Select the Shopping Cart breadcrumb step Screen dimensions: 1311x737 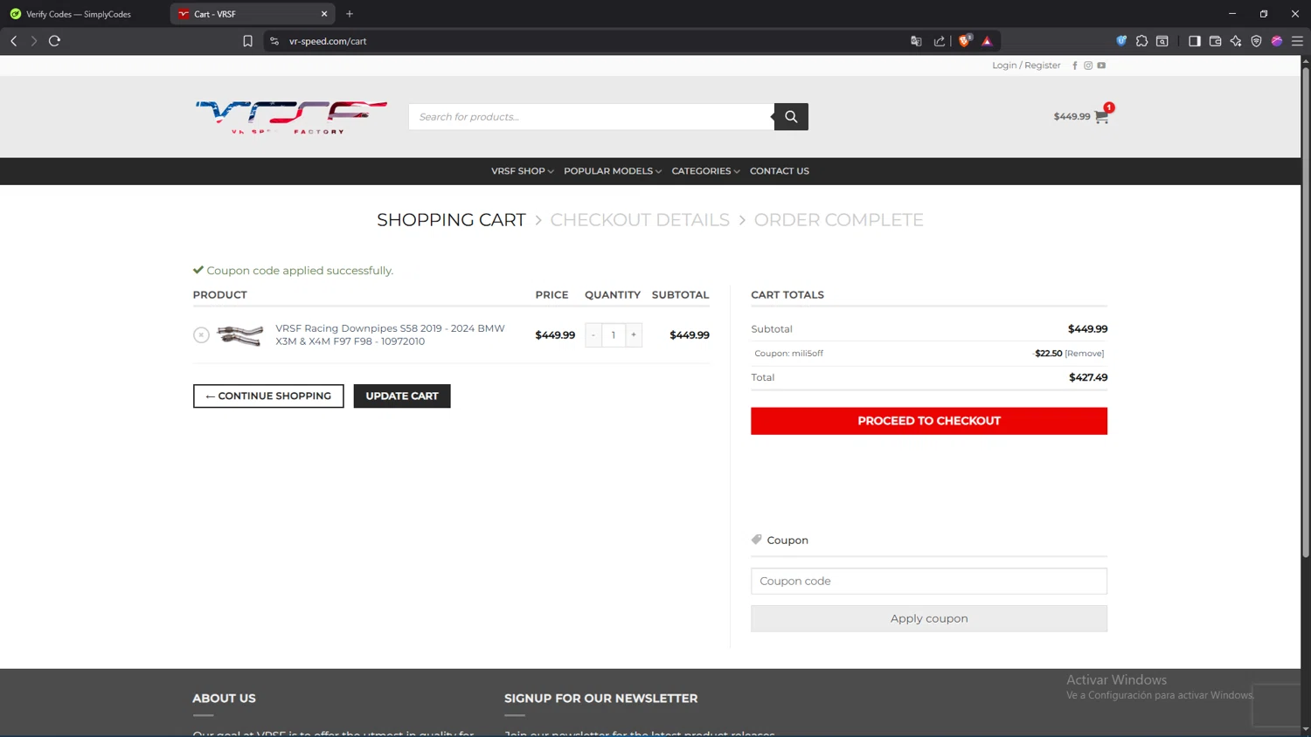(451, 220)
